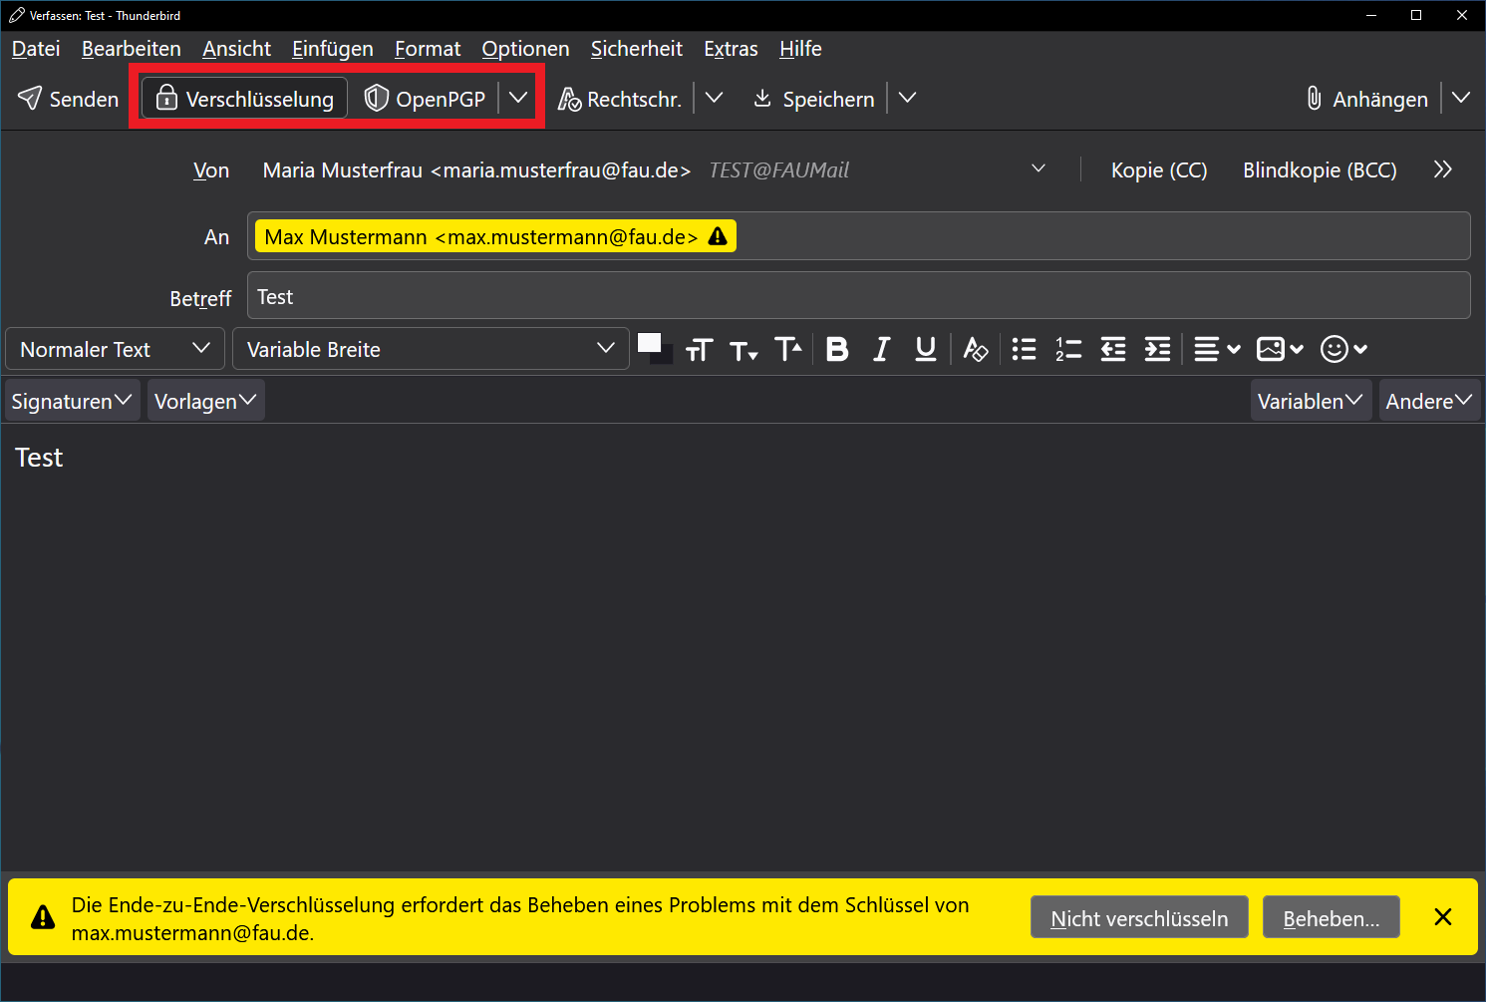Expand the Signaturen dropdown

72,401
